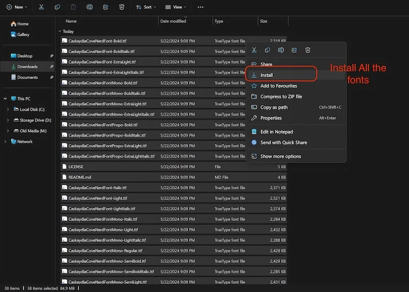Viewport: 409px width, 292px height.
Task: Expand the Network tree node
Action: click(5, 141)
